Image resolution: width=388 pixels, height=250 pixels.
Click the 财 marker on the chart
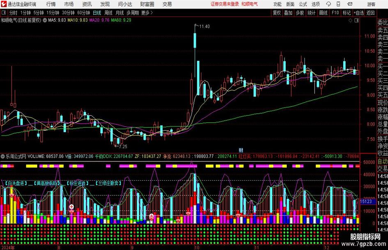coord(241,150)
